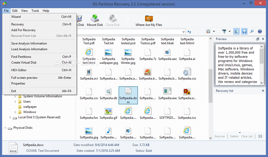This screenshot has height=157, width=268.
Task: Click the file list scroll up arrow
Action: pos(211,39)
